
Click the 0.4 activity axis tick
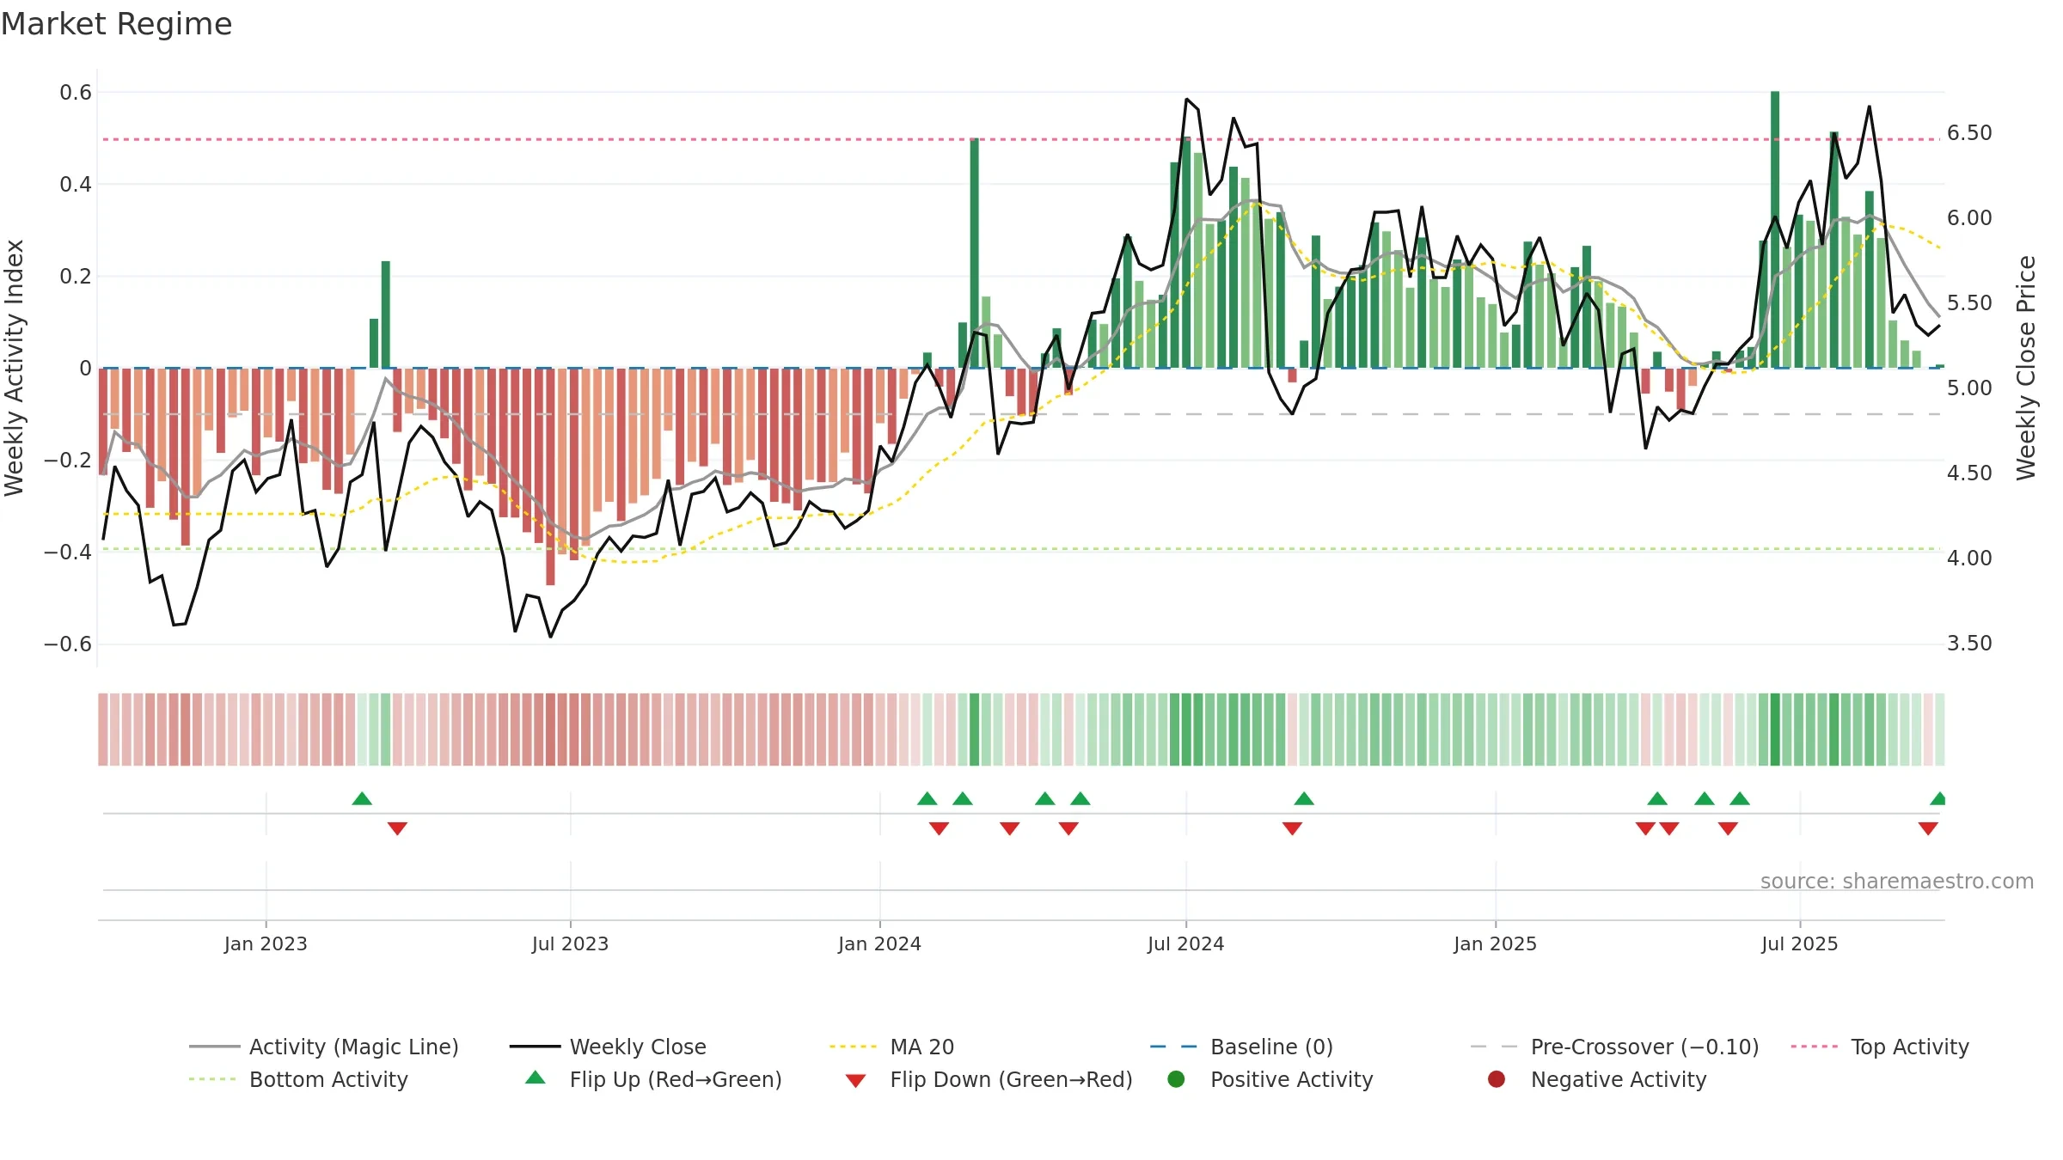76,185
